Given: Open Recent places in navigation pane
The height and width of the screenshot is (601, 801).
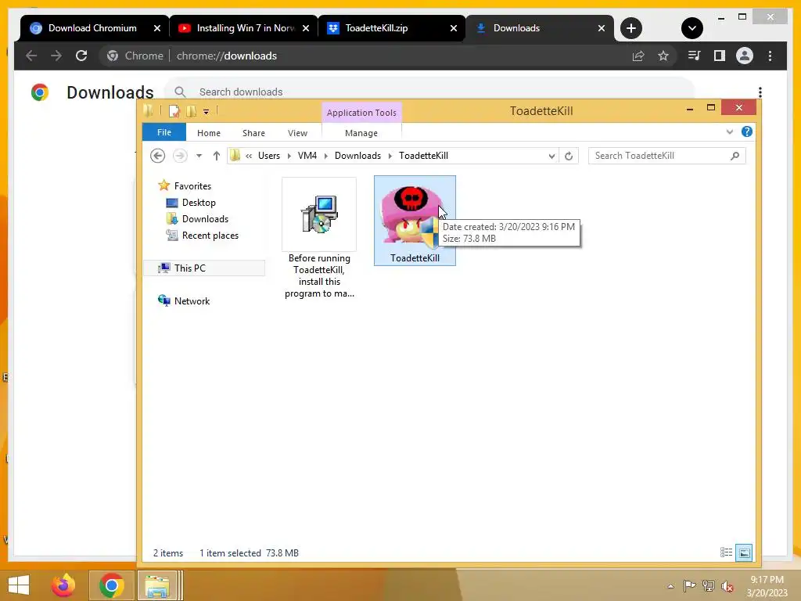Looking at the screenshot, I should pos(203,235).
